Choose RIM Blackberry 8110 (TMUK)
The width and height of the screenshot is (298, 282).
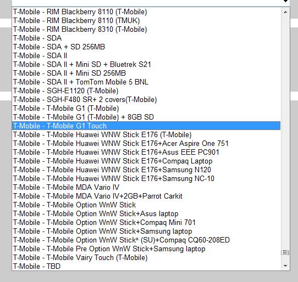click(x=146, y=20)
